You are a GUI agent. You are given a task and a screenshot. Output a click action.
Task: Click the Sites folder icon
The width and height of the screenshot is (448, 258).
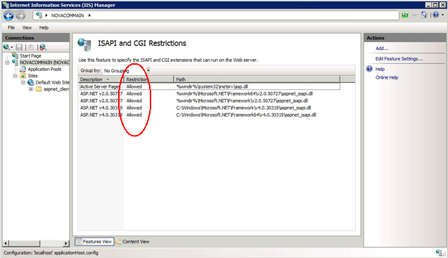click(x=23, y=76)
